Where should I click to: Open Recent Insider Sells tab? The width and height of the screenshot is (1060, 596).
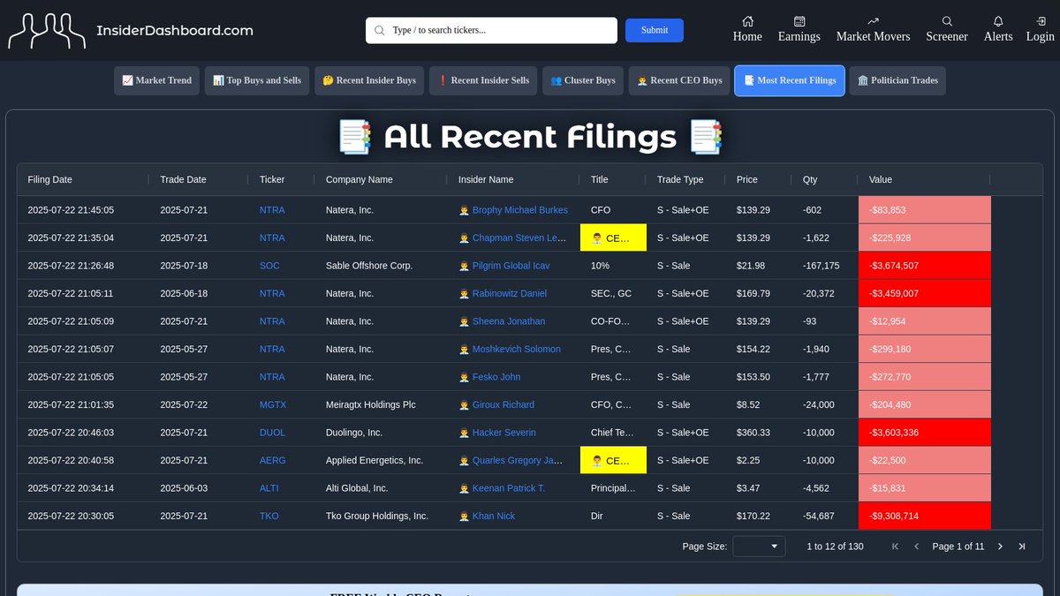pos(483,80)
